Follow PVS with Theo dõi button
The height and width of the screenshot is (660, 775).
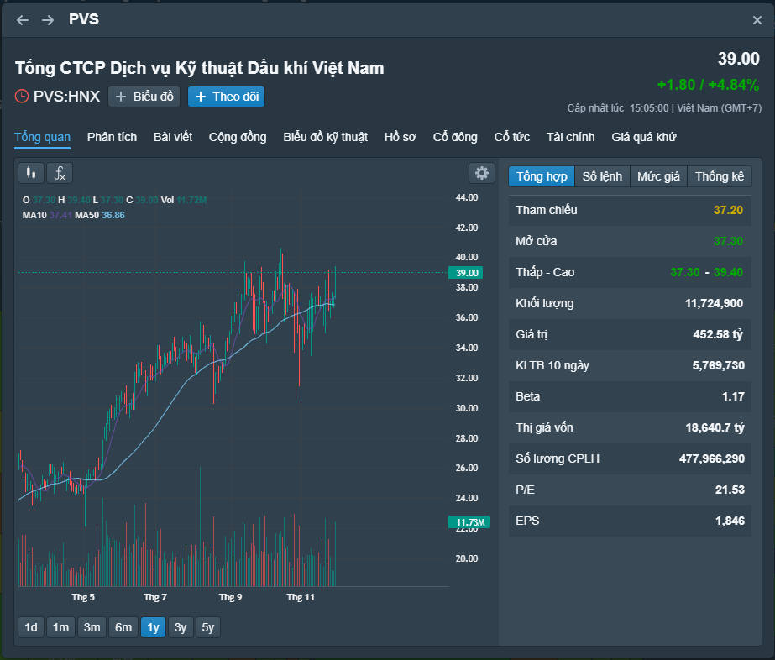(227, 97)
